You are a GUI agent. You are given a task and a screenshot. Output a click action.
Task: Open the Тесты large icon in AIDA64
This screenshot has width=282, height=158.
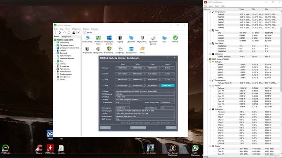142,50
